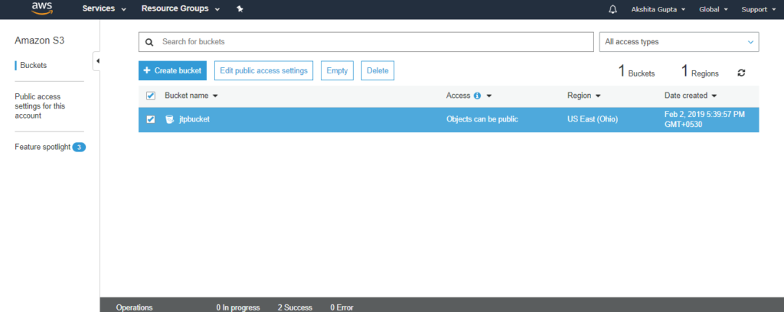Uncheck the jtpbucket row checkbox

point(151,119)
